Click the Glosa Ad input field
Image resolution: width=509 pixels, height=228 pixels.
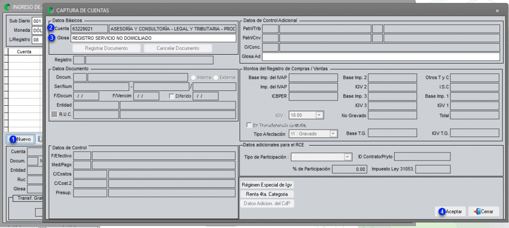(x=381, y=57)
